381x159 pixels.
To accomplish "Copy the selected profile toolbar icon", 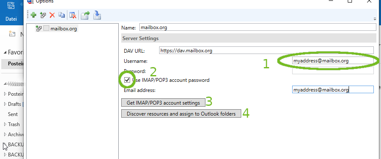I will point(62,15).
